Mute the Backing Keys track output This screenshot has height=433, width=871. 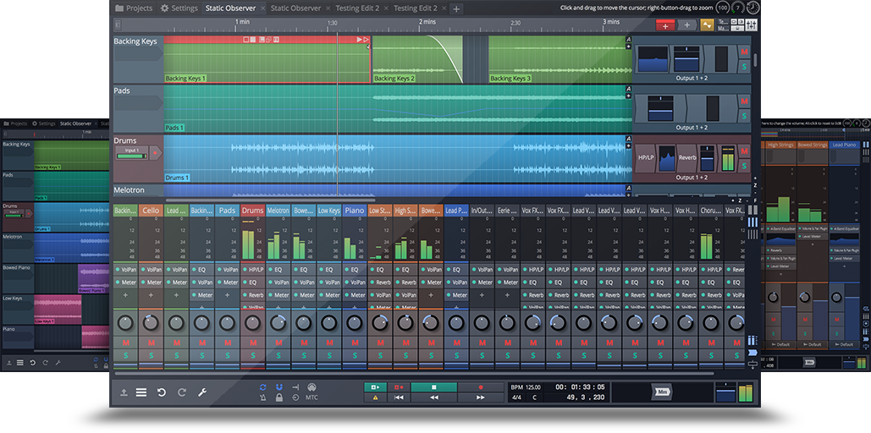(x=744, y=52)
